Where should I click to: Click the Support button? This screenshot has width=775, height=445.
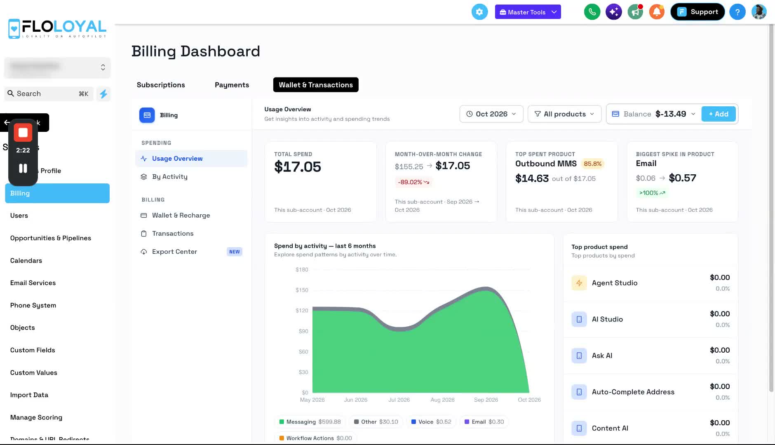click(x=697, y=12)
